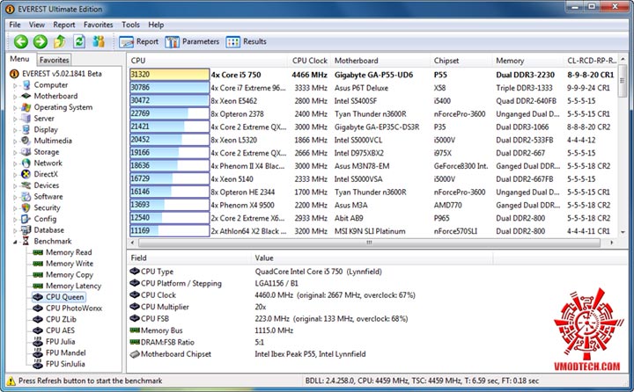Select the Benchmark hourglass icon
The height and width of the screenshot is (392, 634).
pos(26,241)
